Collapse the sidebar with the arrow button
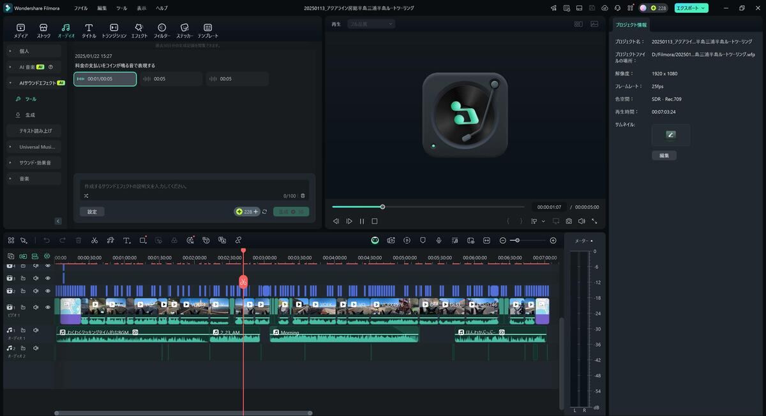 tap(58, 221)
